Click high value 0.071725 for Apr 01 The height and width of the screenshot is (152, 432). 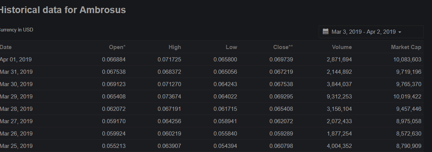(x=169, y=60)
